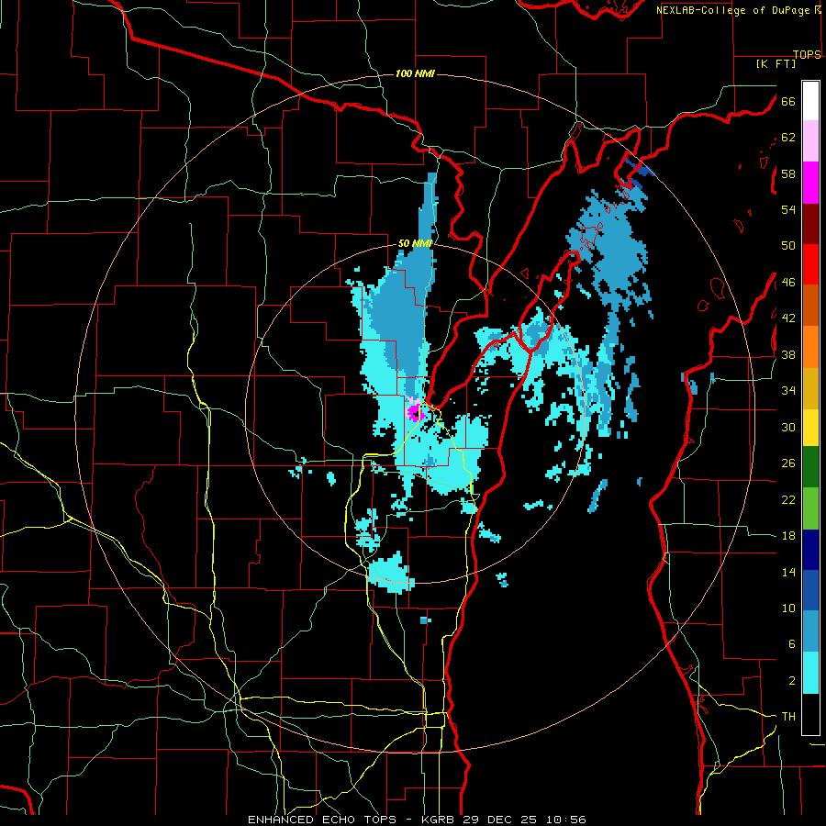Click the pure yellow legend swatch
826x826 pixels.
pos(810,427)
